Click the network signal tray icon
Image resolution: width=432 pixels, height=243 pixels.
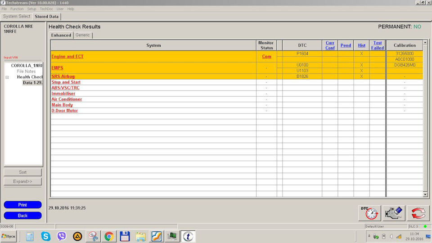pos(399,236)
